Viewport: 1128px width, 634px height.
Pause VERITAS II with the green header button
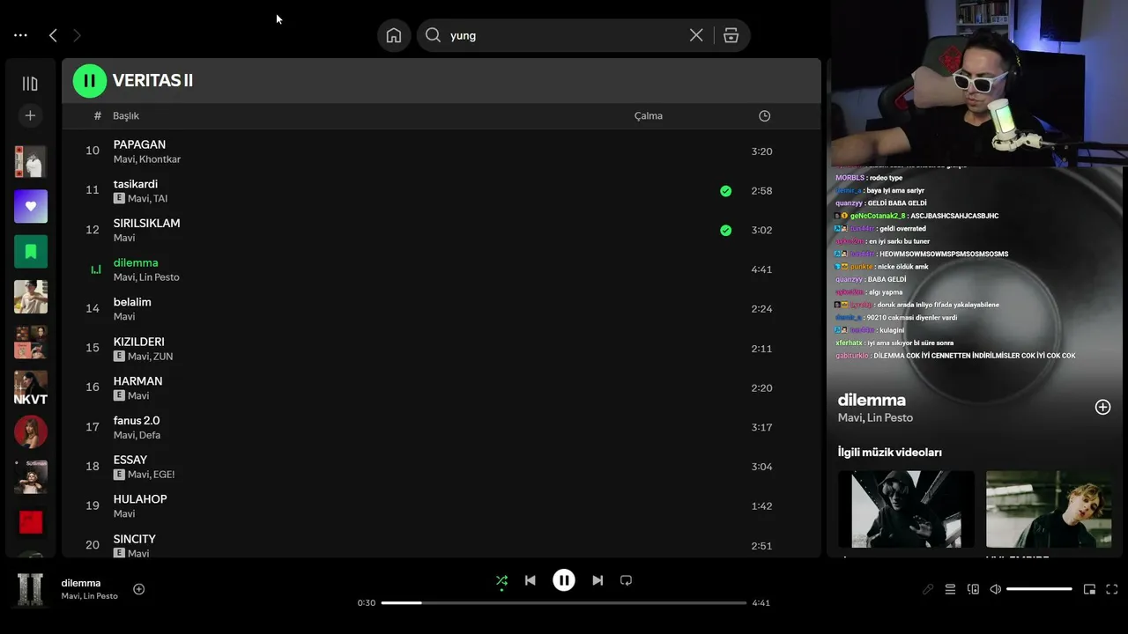coord(89,81)
